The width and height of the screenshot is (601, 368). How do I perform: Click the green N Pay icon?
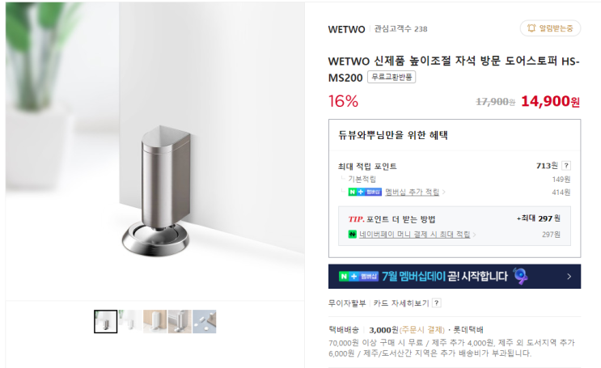[x=352, y=234]
